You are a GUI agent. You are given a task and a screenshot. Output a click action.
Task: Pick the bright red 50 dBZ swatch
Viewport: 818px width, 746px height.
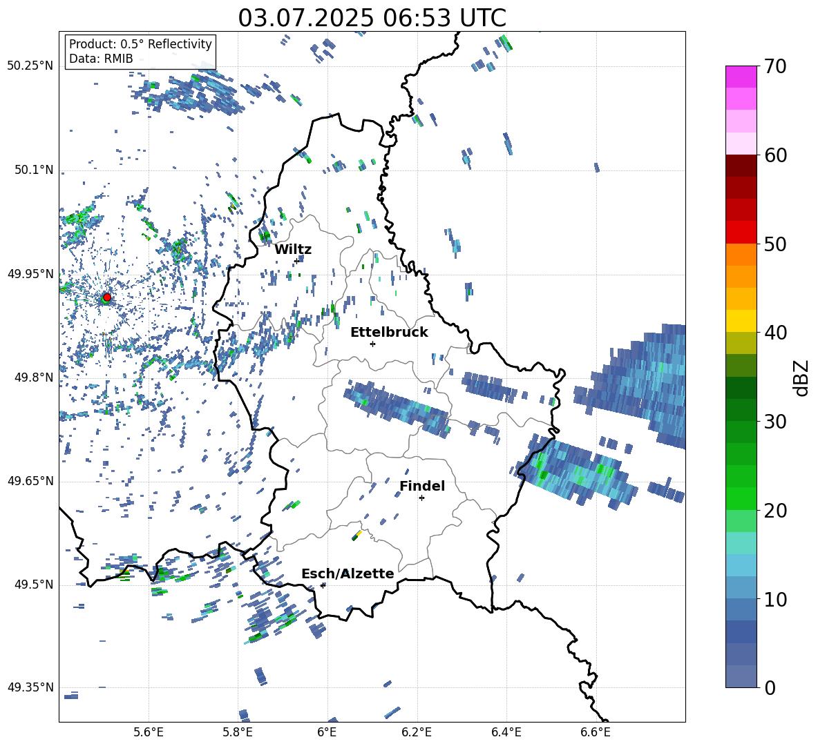coord(741,233)
